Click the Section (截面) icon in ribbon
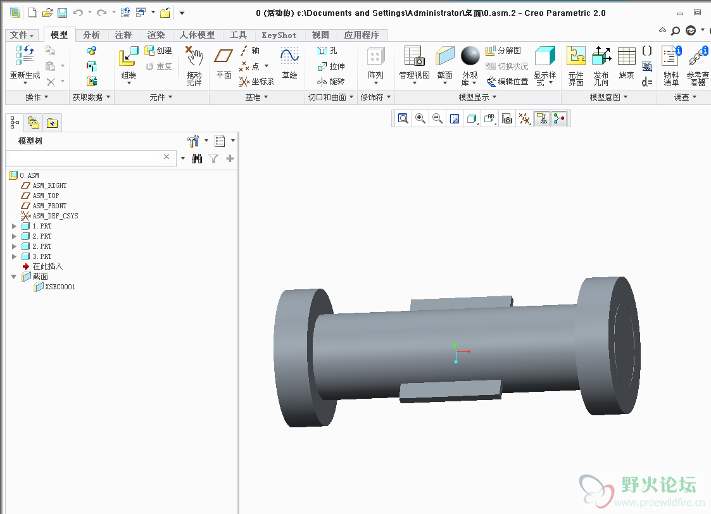Screen dimensions: 711x514 444,57
